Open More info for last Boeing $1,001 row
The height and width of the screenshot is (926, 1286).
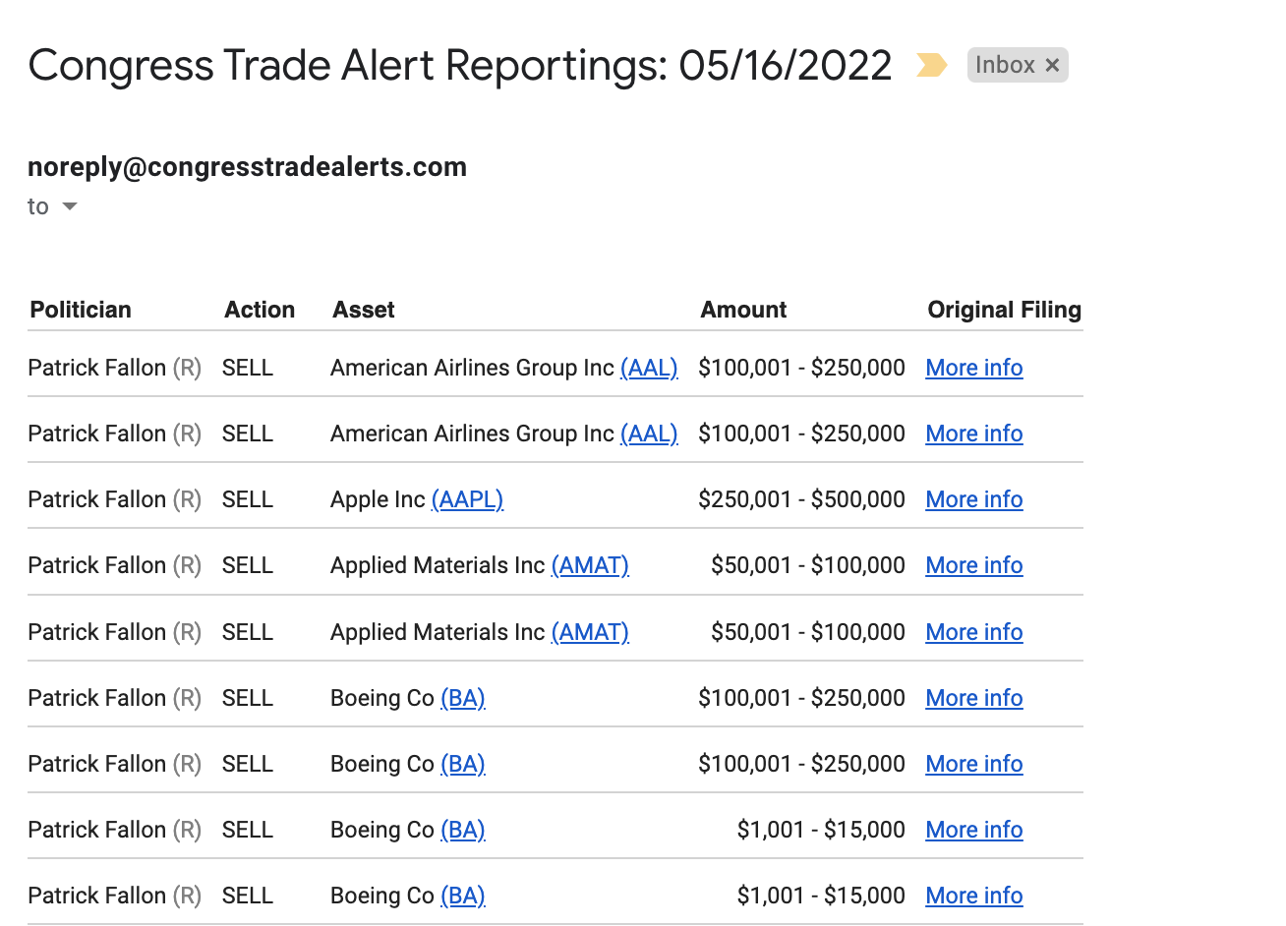[974, 896]
